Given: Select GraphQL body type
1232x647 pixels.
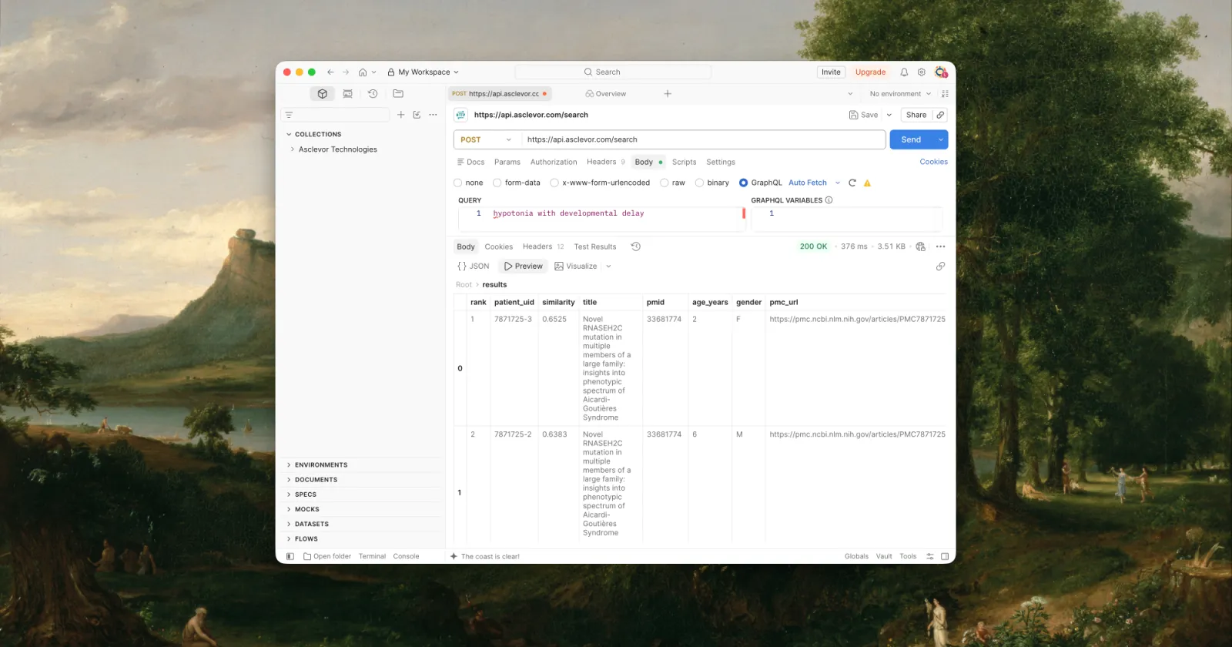Looking at the screenshot, I should coord(743,183).
